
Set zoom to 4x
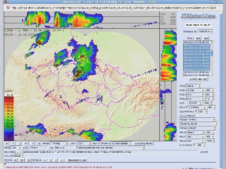28,160
